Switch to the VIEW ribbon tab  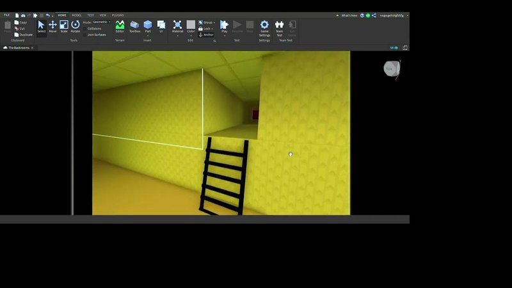pyautogui.click(x=103, y=15)
